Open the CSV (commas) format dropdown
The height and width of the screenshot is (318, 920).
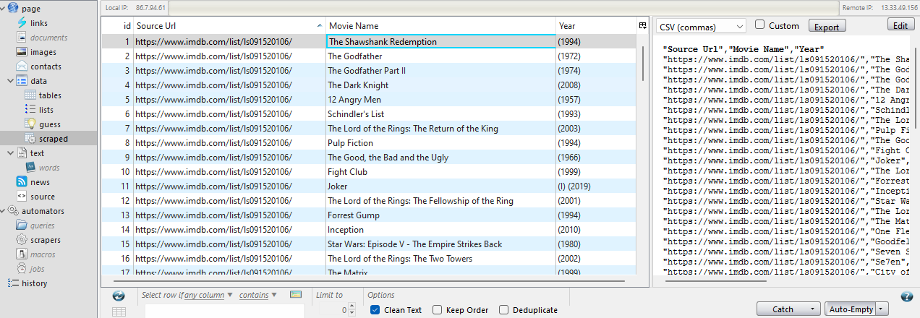tap(700, 27)
